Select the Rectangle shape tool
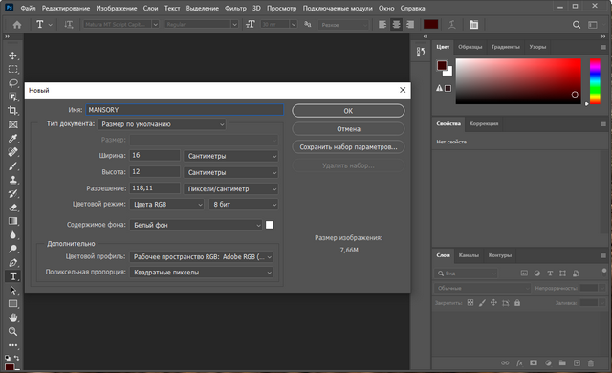This screenshot has height=373, width=612. (12, 304)
